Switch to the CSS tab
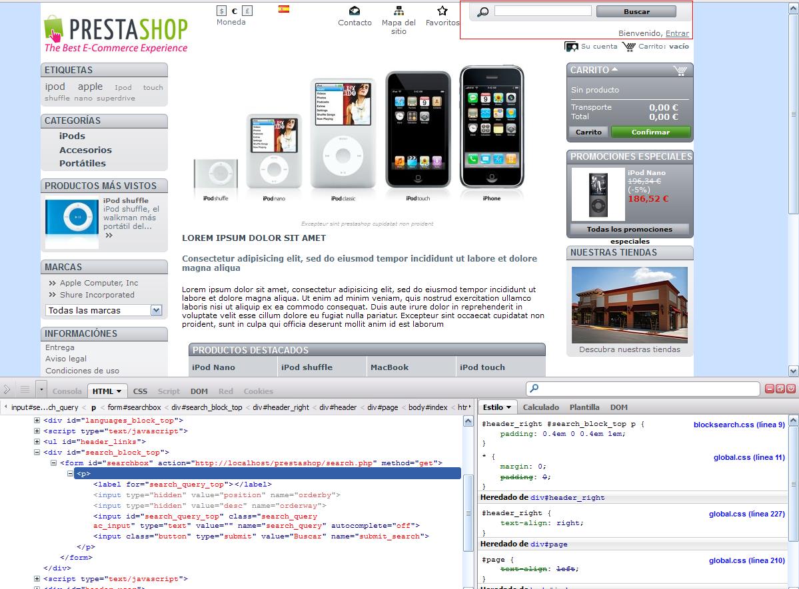 click(140, 391)
